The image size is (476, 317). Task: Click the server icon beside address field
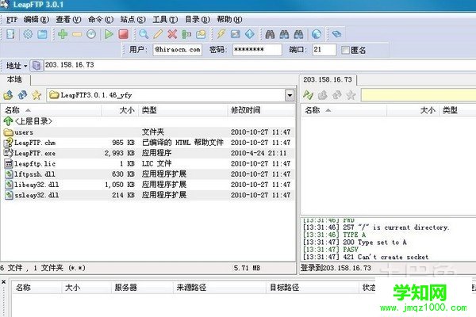coord(36,65)
